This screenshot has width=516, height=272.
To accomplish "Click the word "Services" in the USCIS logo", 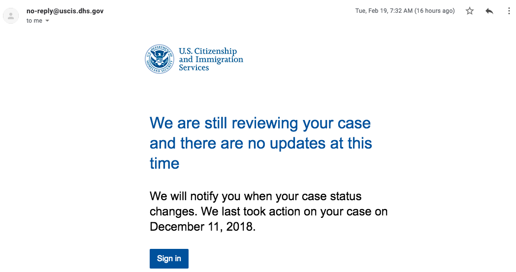I will pyautogui.click(x=194, y=67).
